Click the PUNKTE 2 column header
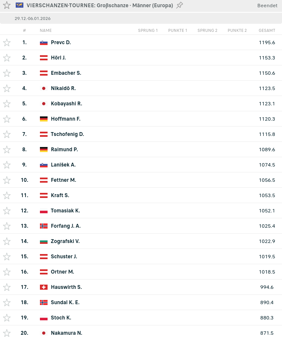 237,31
